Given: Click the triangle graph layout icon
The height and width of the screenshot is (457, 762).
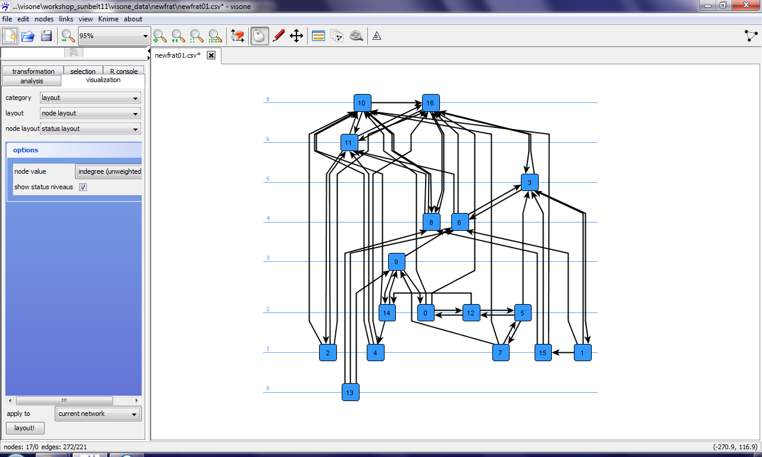Looking at the screenshot, I should click(377, 36).
